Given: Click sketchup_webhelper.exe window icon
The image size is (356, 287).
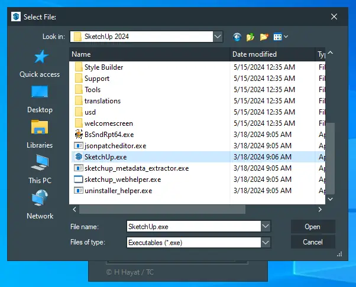Looking at the screenshot, I should [79, 180].
